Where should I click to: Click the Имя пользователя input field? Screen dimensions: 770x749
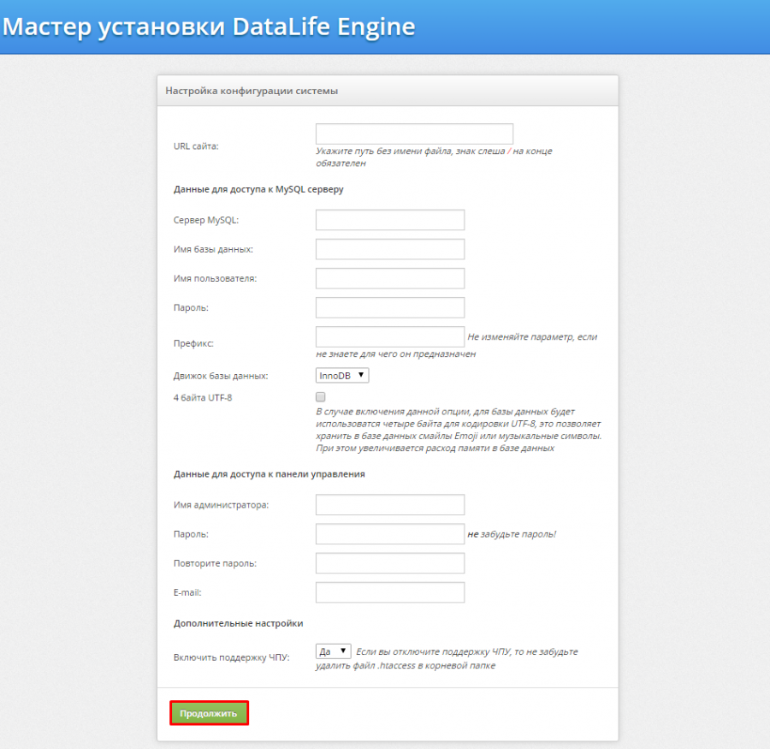pos(389,277)
